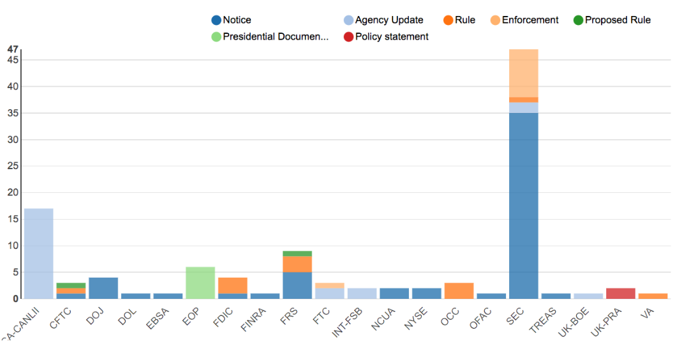Click the TREAS axis label
The height and width of the screenshot is (348, 675).
click(542, 321)
